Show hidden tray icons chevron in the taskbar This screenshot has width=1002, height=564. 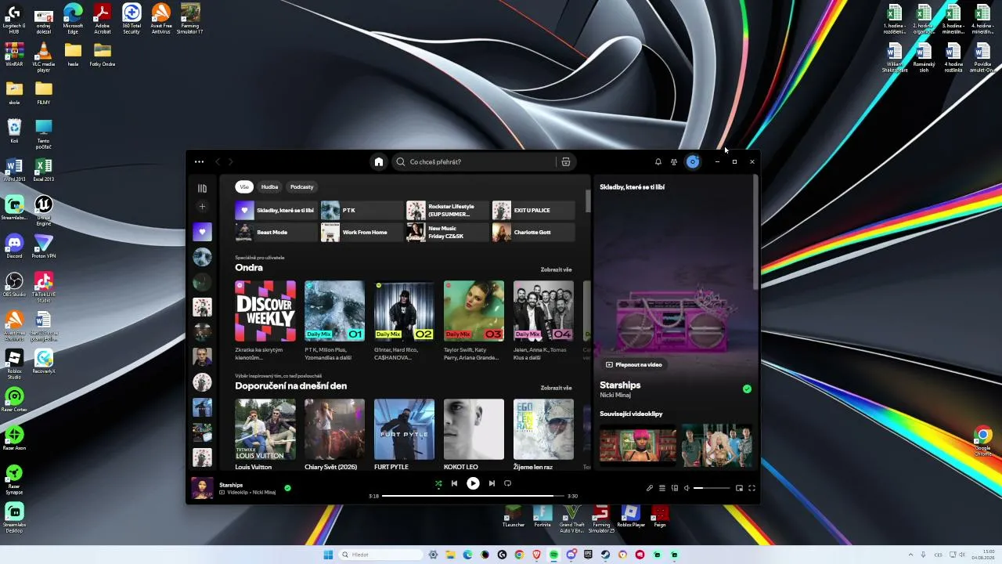click(x=910, y=555)
